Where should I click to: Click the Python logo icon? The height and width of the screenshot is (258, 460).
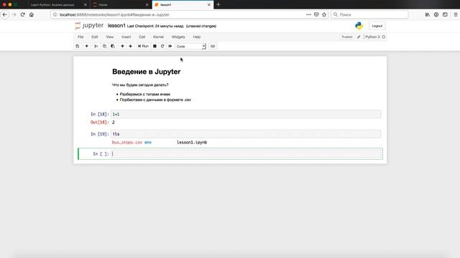click(359, 26)
